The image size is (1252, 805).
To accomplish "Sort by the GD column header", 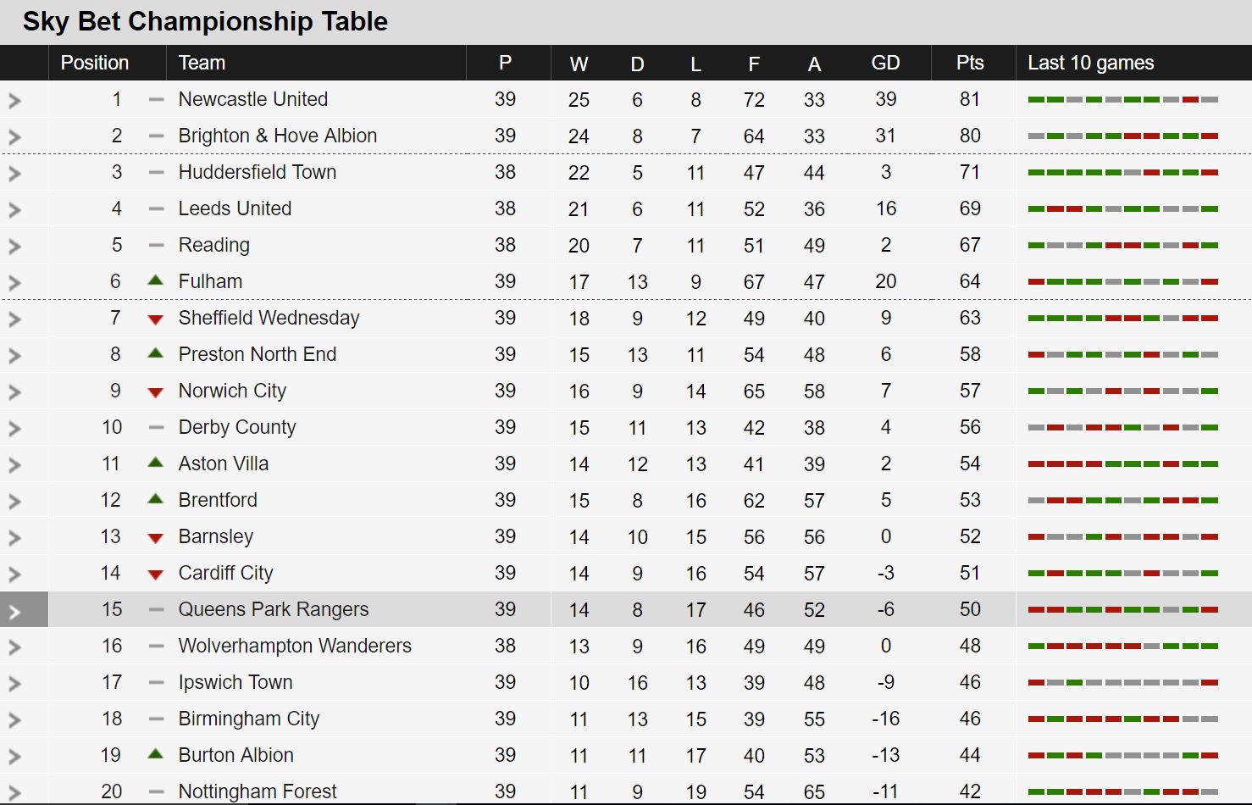I will (885, 63).
